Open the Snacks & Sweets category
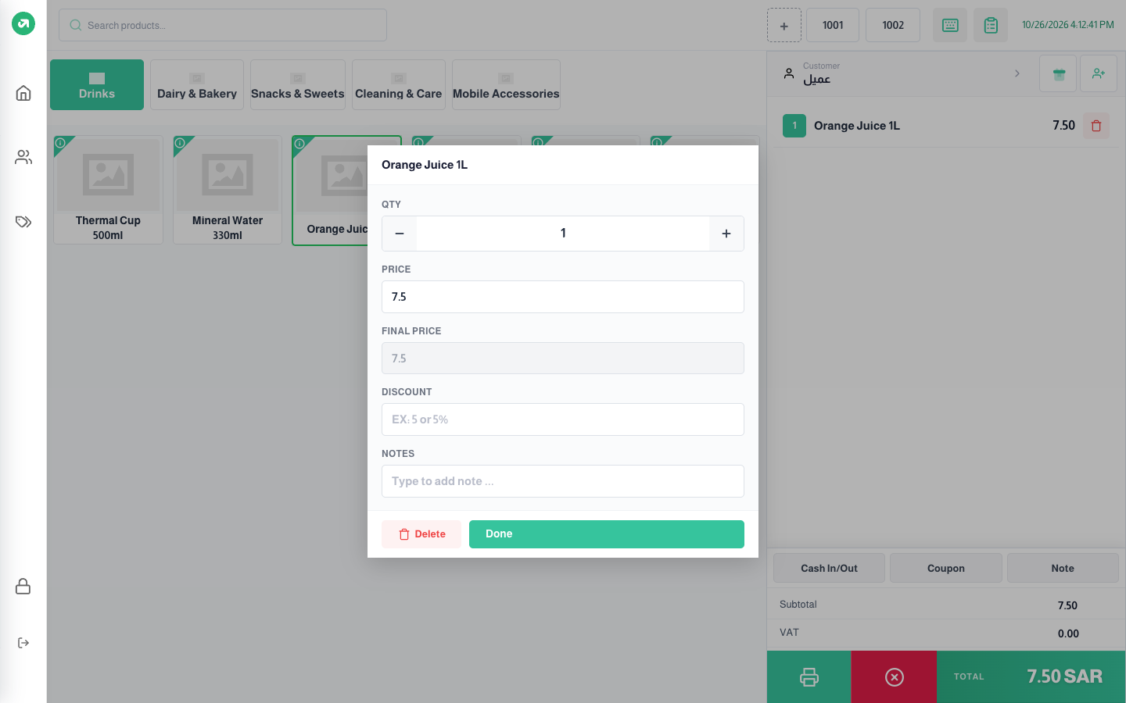This screenshot has height=703, width=1126. coord(298,84)
